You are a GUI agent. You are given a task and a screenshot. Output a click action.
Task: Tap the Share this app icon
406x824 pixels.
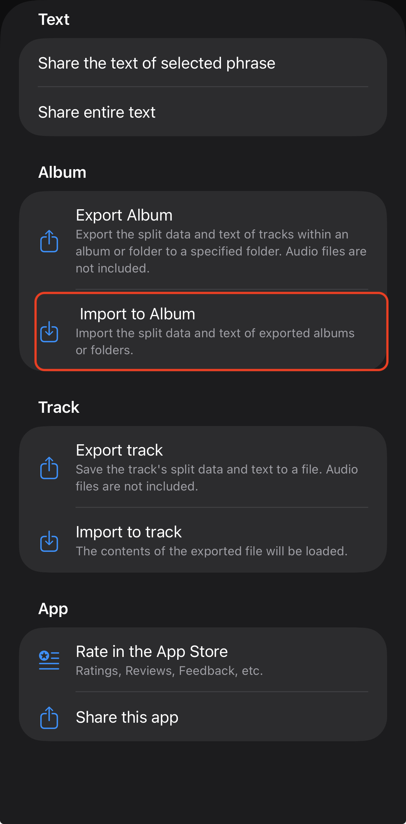(x=49, y=718)
